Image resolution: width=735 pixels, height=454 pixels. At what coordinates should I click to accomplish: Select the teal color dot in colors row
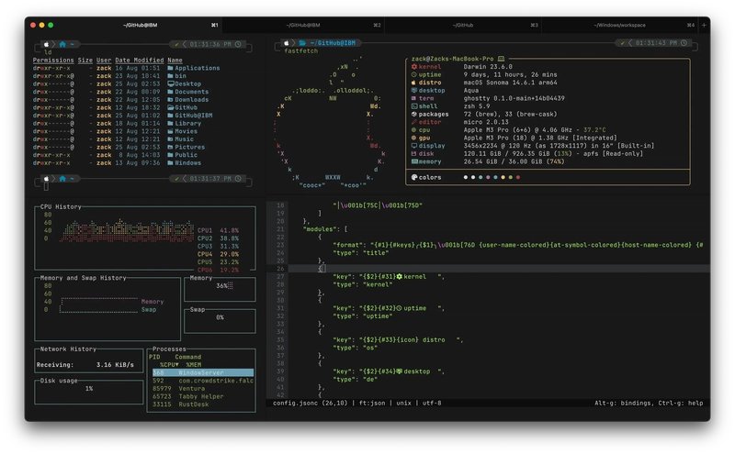click(481, 177)
